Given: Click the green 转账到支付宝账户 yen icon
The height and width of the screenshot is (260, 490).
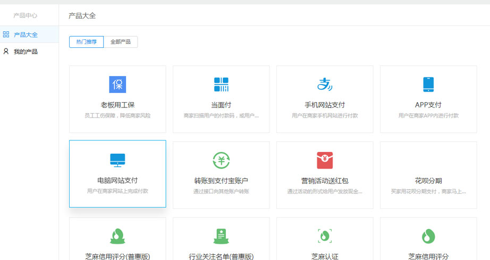Looking at the screenshot, I should coord(221,160).
